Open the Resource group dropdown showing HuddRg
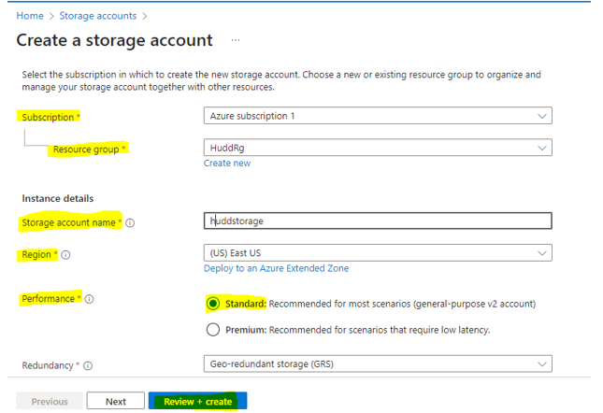Viewport: 603px width, 413px height. [x=377, y=148]
